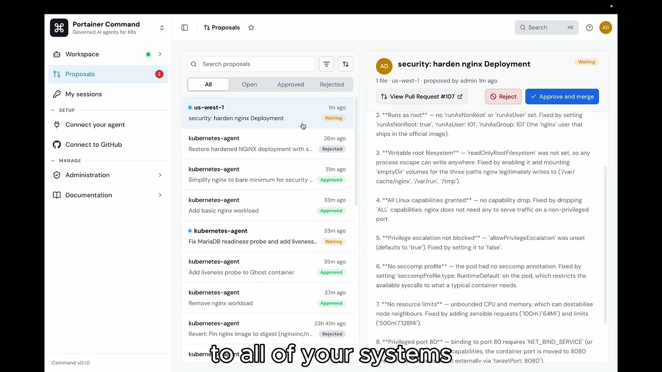
Task: Click the red Proposals count badge
Action: 159,74
